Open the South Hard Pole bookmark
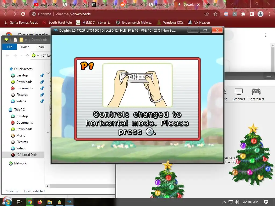275x206 pixels. (57, 23)
